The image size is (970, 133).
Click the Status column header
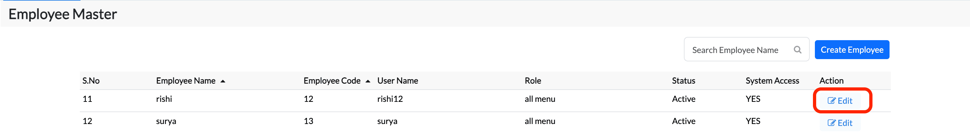[684, 81]
